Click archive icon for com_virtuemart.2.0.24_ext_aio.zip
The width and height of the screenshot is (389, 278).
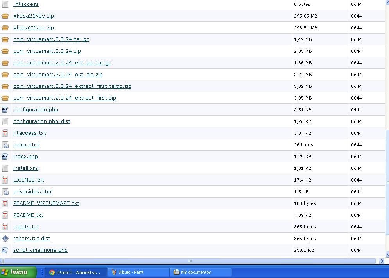[5, 75]
